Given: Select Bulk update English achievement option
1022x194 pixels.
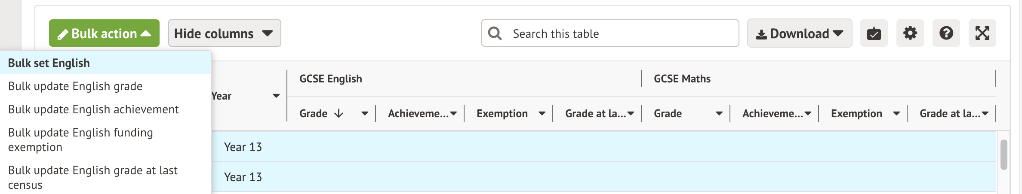Looking at the screenshot, I should tap(93, 109).
